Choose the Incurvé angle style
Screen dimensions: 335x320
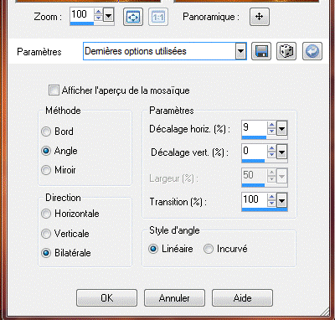(209, 249)
